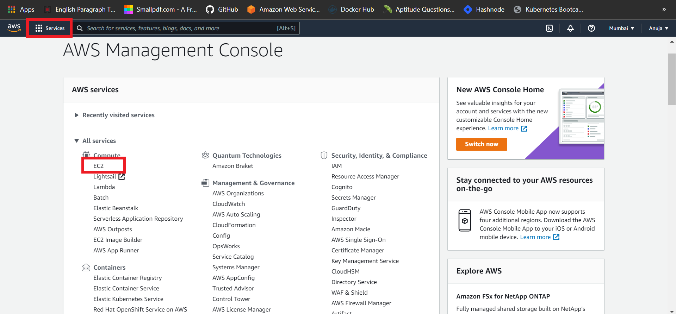Screen dimensions: 676x314
Task: Open AWS Outposts
Action: pos(112,229)
